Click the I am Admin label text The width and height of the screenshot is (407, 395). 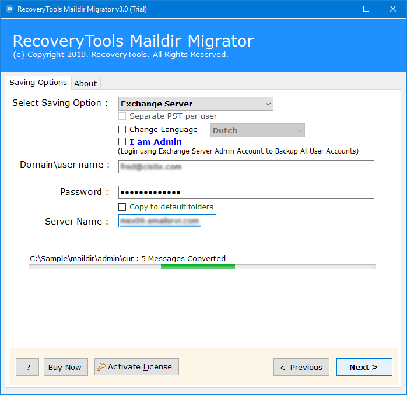click(x=156, y=142)
